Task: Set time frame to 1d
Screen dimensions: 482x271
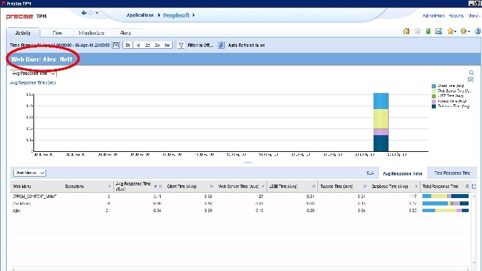Action: coord(138,46)
